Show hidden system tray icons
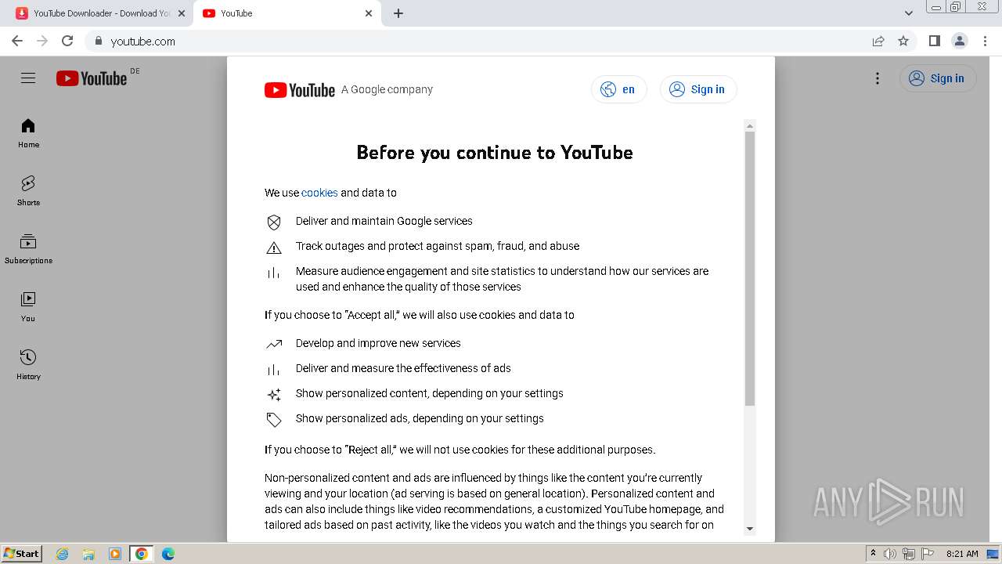1002x564 pixels. click(873, 554)
